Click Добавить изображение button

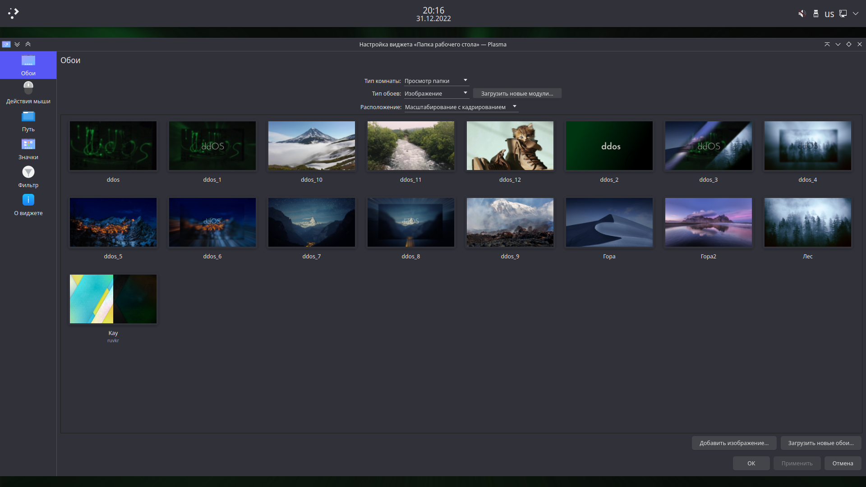734,443
